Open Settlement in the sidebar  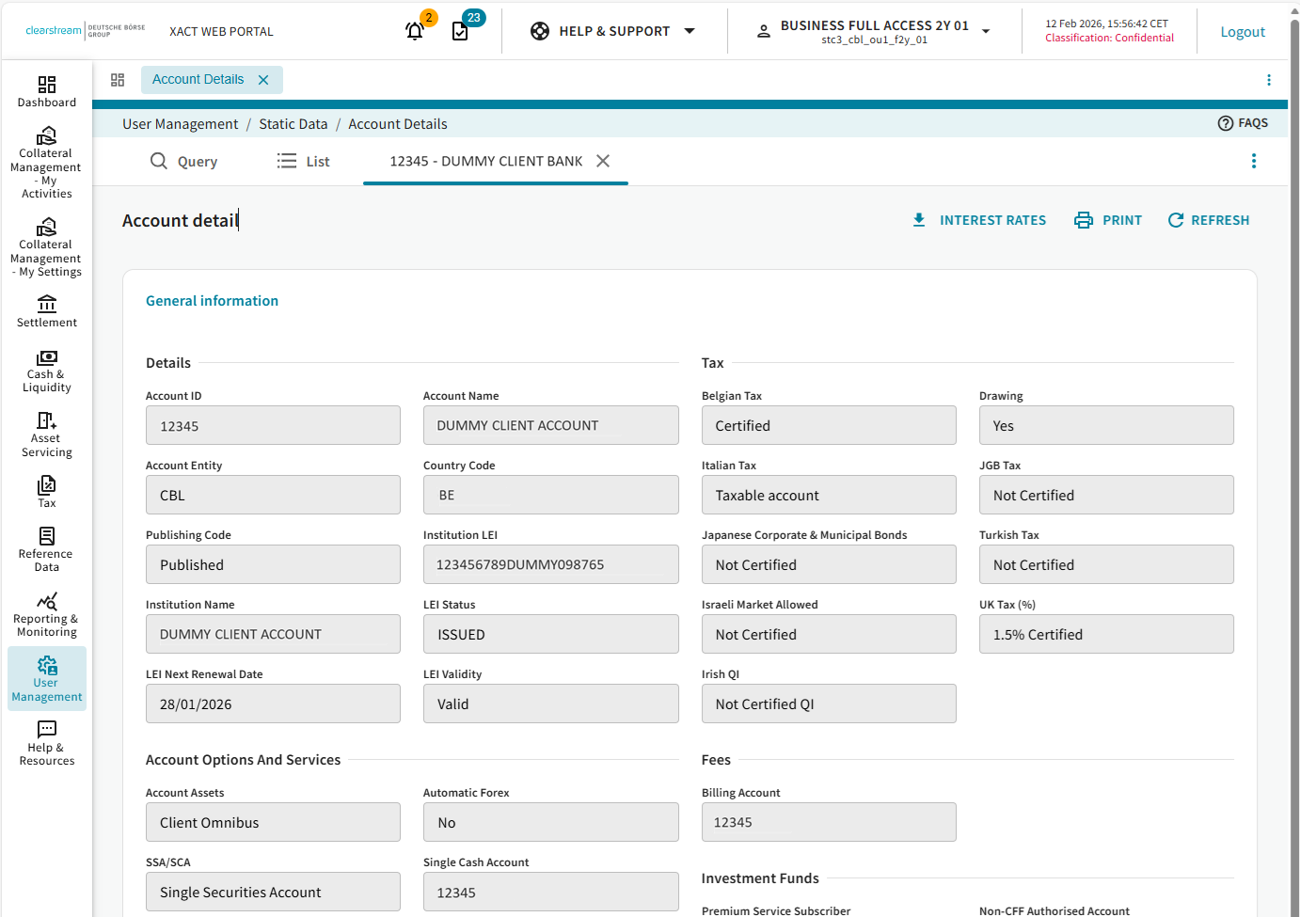point(47,311)
